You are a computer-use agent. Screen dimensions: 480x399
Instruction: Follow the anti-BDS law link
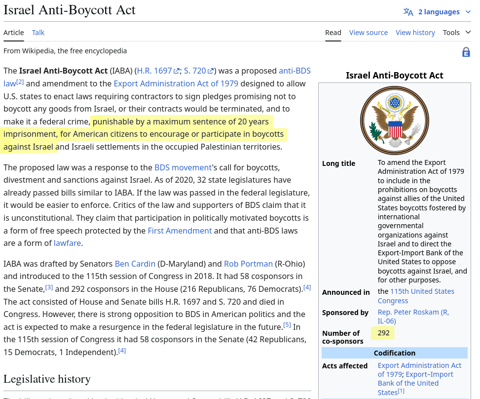295,71
